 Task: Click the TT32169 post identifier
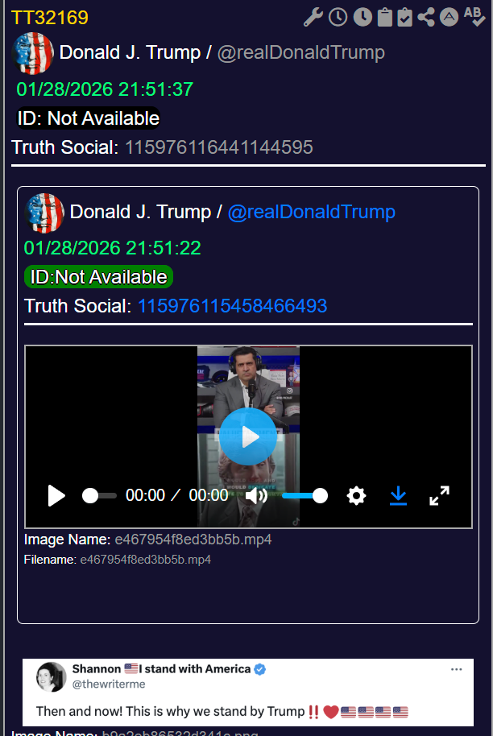click(50, 18)
